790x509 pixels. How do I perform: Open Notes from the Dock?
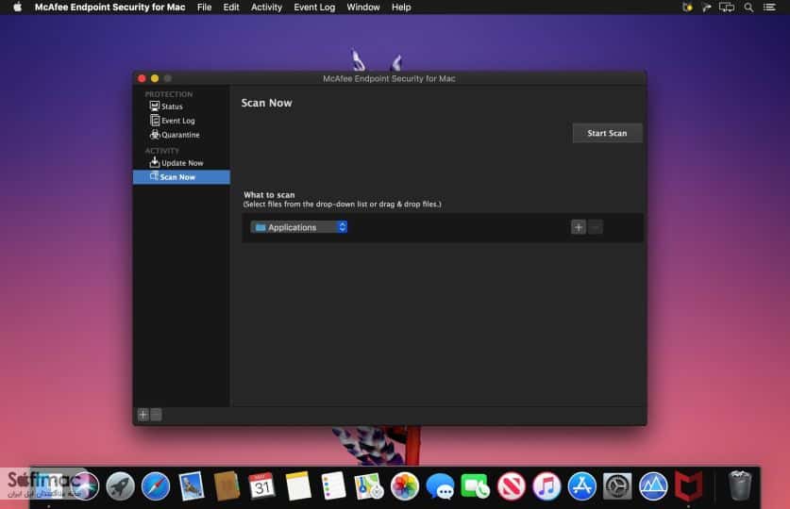click(x=297, y=485)
